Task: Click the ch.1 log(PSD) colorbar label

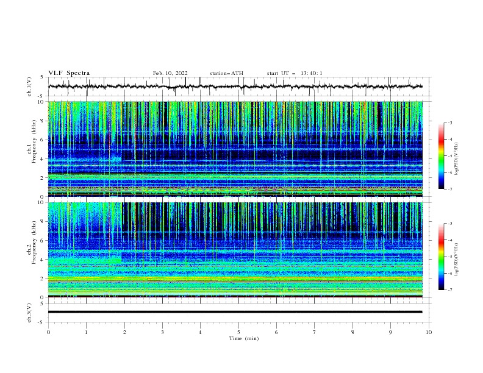Action: [x=457, y=159]
